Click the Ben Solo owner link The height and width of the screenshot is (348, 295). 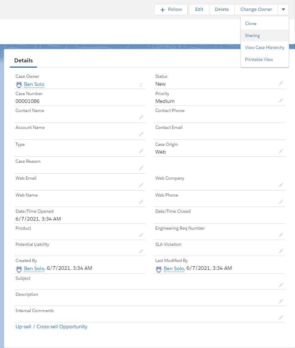tap(34, 84)
